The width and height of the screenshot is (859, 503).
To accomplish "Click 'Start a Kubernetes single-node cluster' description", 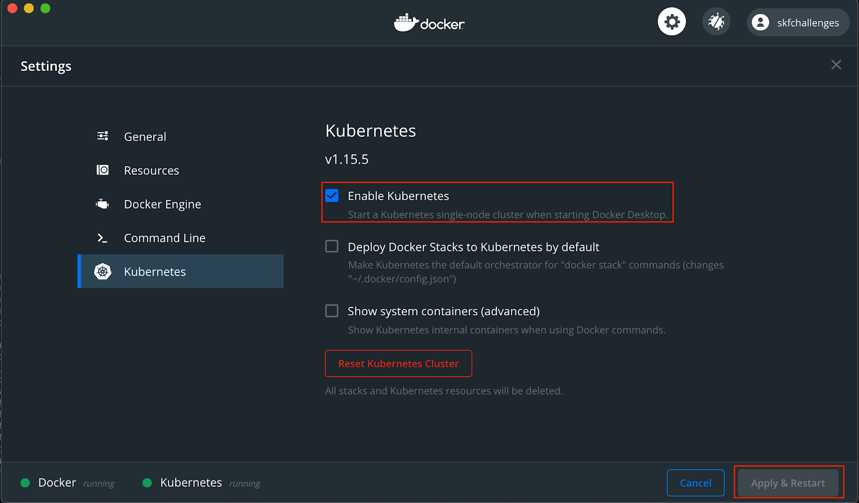I will point(508,214).
